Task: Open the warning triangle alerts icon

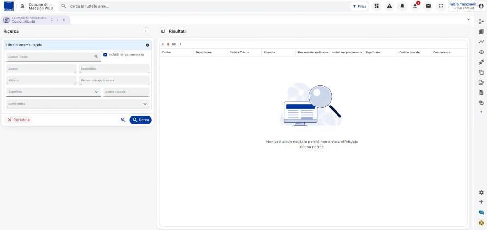Action: click(x=390, y=6)
